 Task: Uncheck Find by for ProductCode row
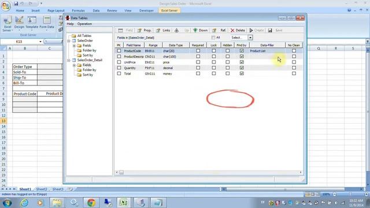[x=242, y=51]
